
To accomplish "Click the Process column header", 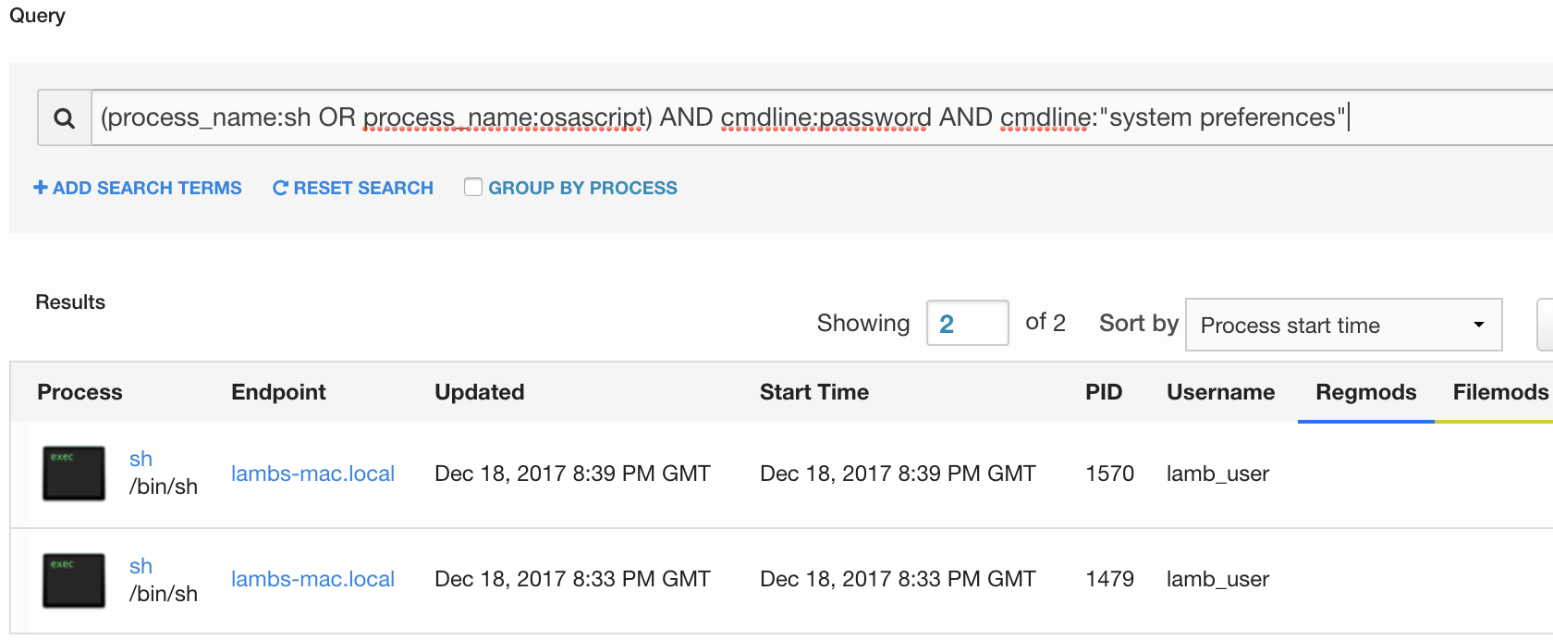I will tap(79, 392).
